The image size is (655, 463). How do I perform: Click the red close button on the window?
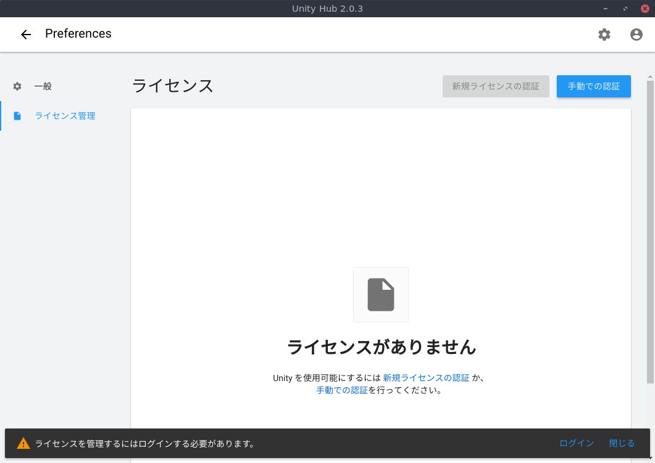[644, 8]
